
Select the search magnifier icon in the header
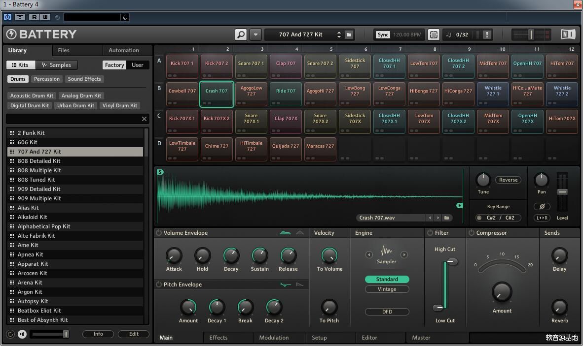pyautogui.click(x=241, y=34)
